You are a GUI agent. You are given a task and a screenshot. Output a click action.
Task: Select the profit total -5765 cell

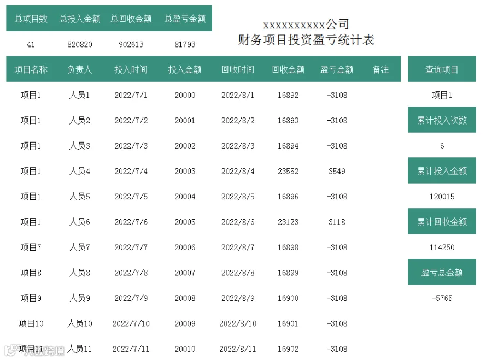(442, 298)
